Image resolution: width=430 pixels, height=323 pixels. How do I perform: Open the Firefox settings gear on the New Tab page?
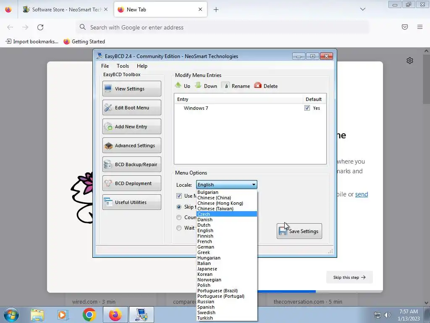coord(410,61)
